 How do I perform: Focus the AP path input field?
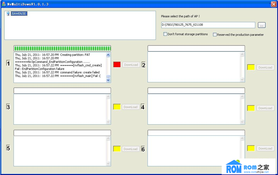(208, 25)
